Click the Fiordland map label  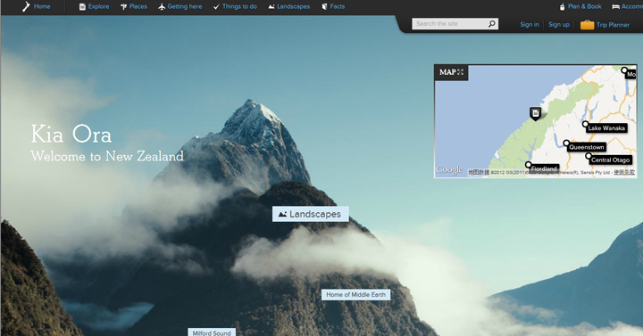click(544, 168)
